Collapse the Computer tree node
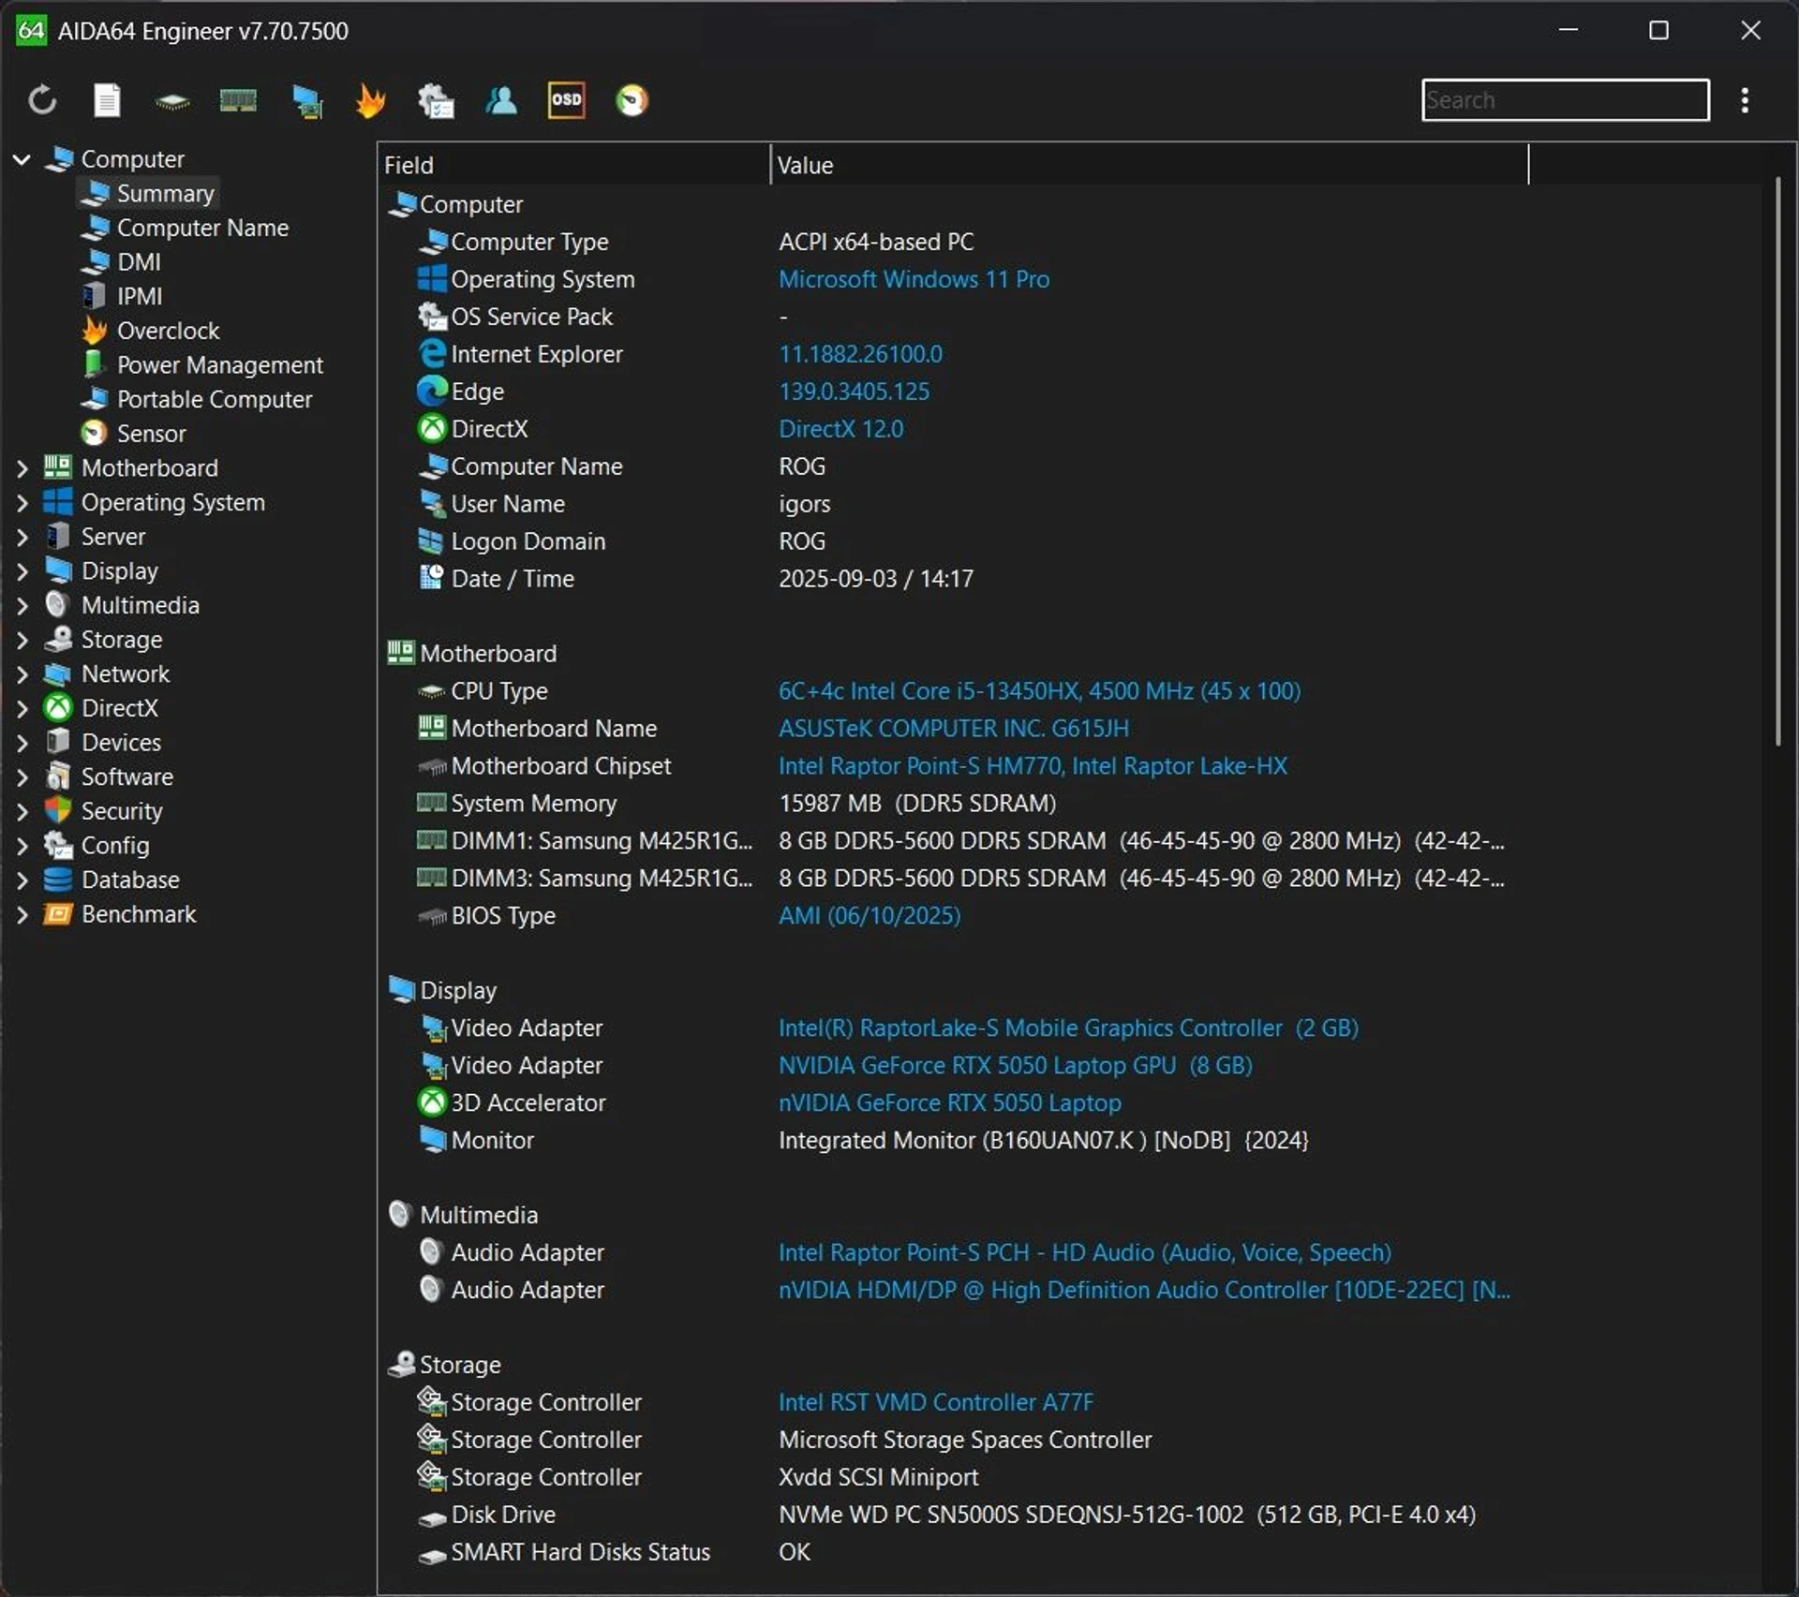The width and height of the screenshot is (1799, 1597). pyautogui.click(x=22, y=159)
